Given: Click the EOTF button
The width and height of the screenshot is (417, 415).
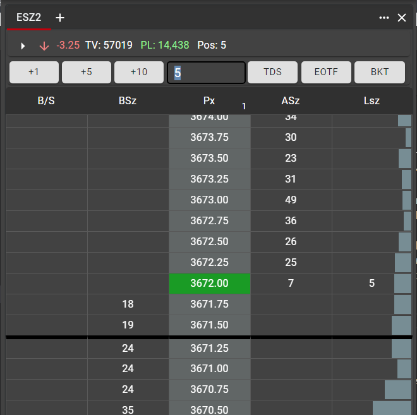Looking at the screenshot, I should (x=326, y=73).
